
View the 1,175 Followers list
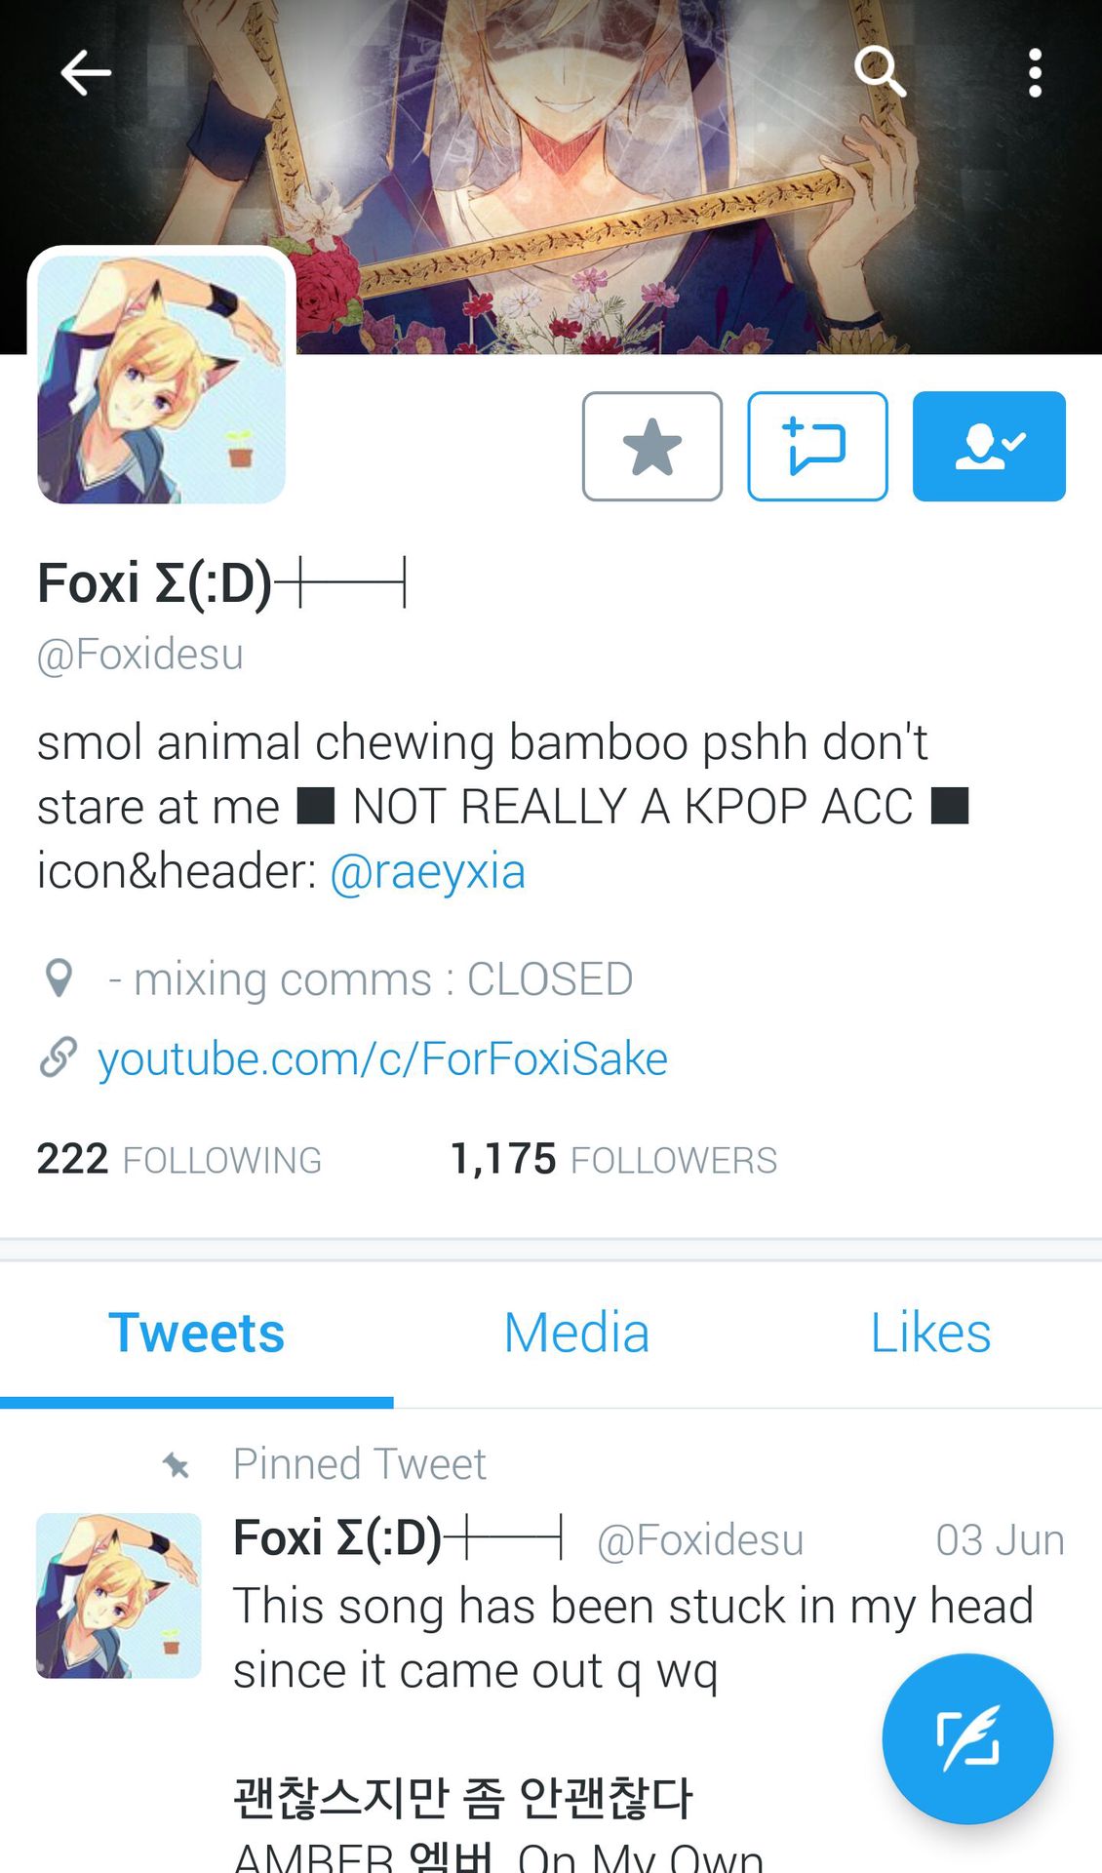point(613,1160)
